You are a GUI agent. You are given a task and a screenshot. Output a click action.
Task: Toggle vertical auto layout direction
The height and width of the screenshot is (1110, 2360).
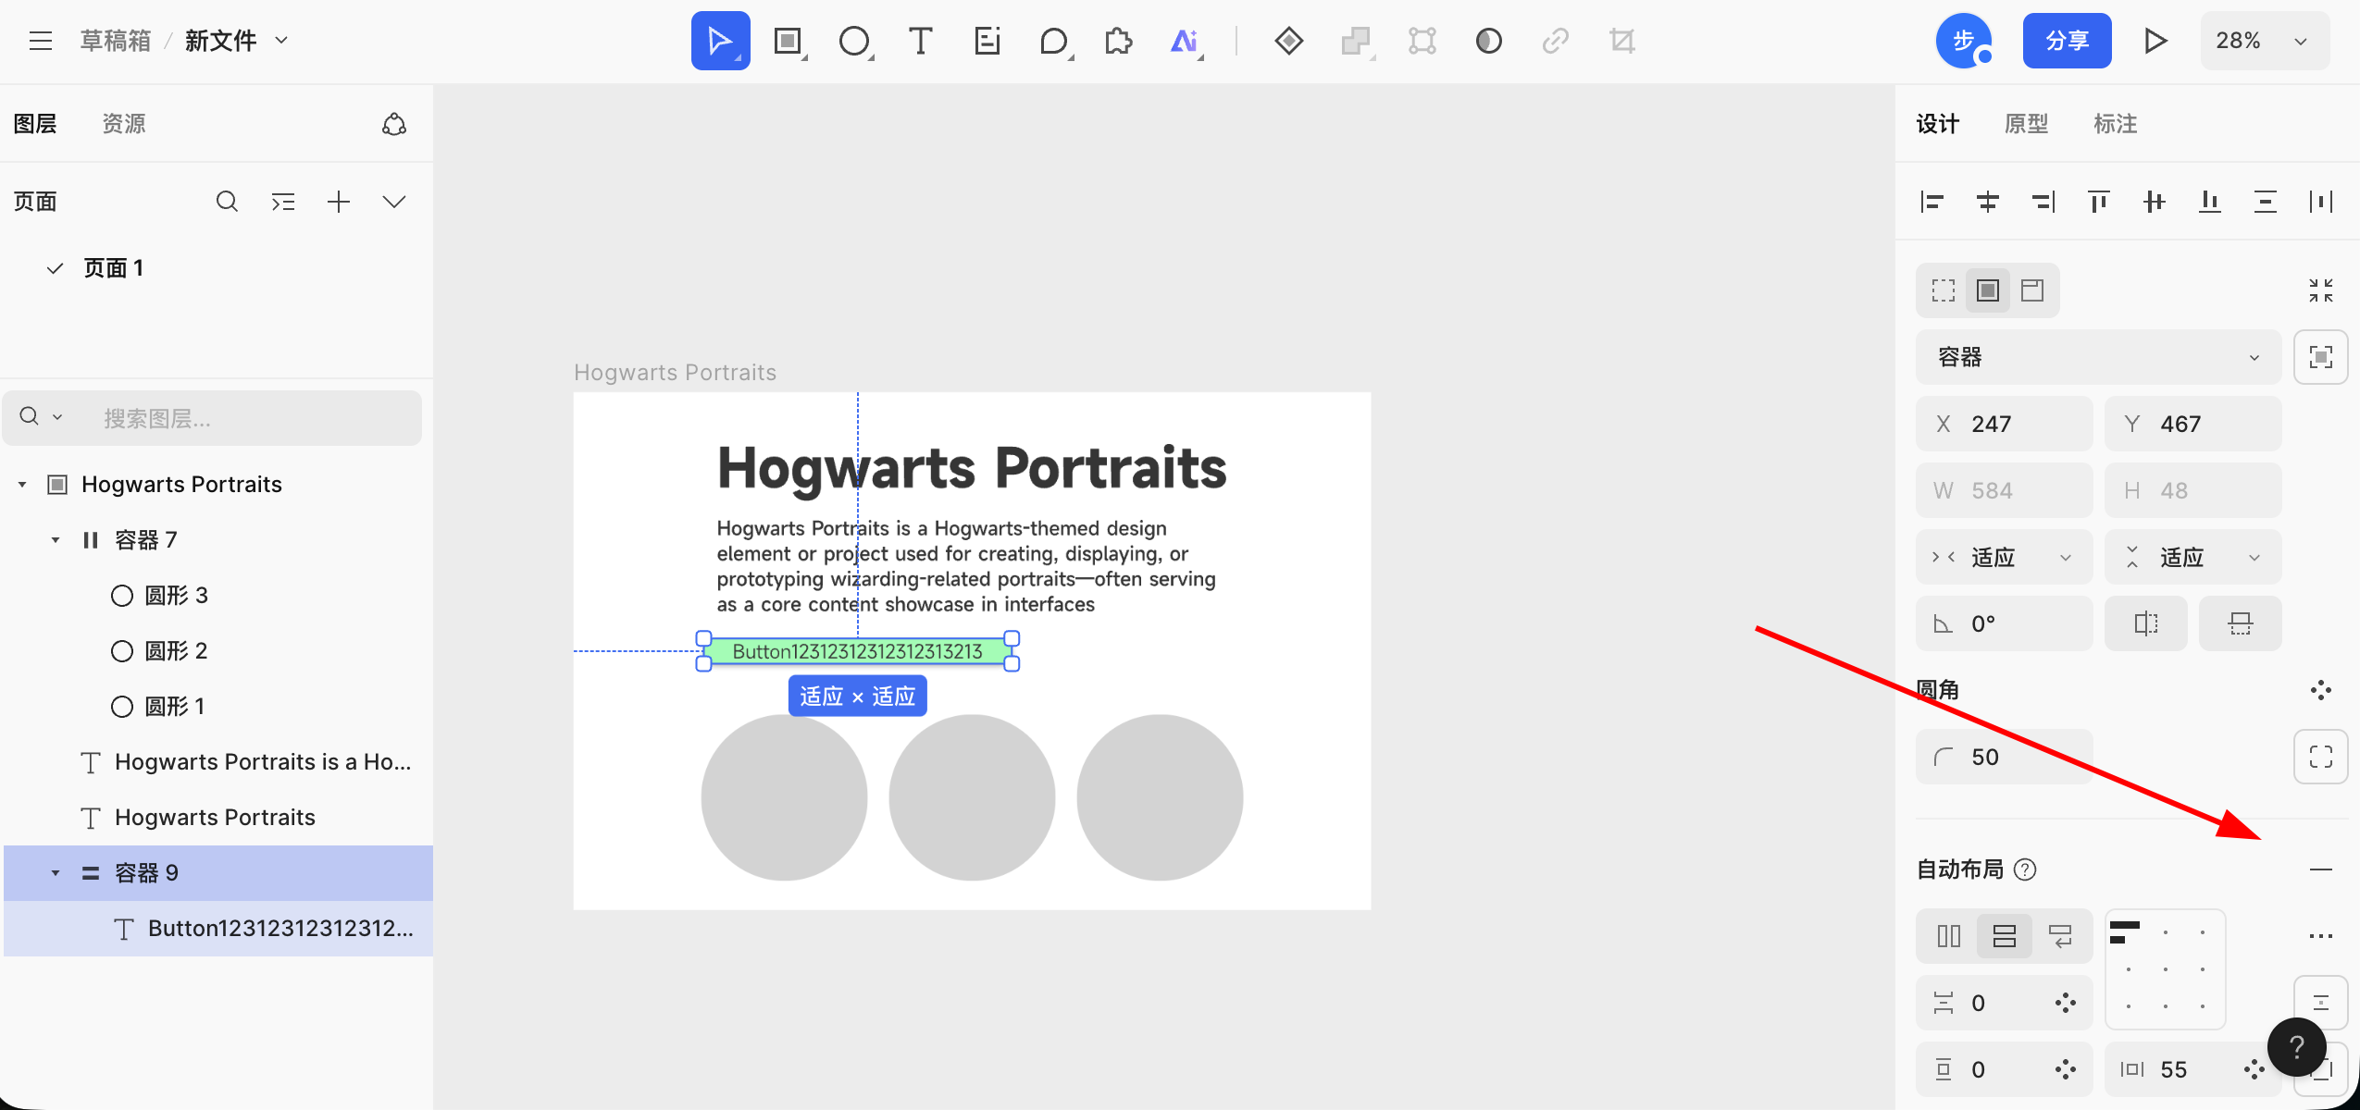click(x=2005, y=936)
